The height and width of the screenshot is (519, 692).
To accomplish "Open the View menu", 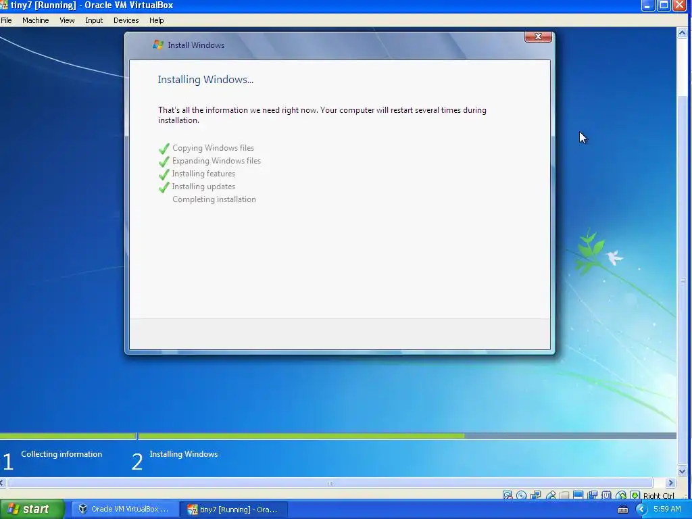I will pyautogui.click(x=67, y=20).
